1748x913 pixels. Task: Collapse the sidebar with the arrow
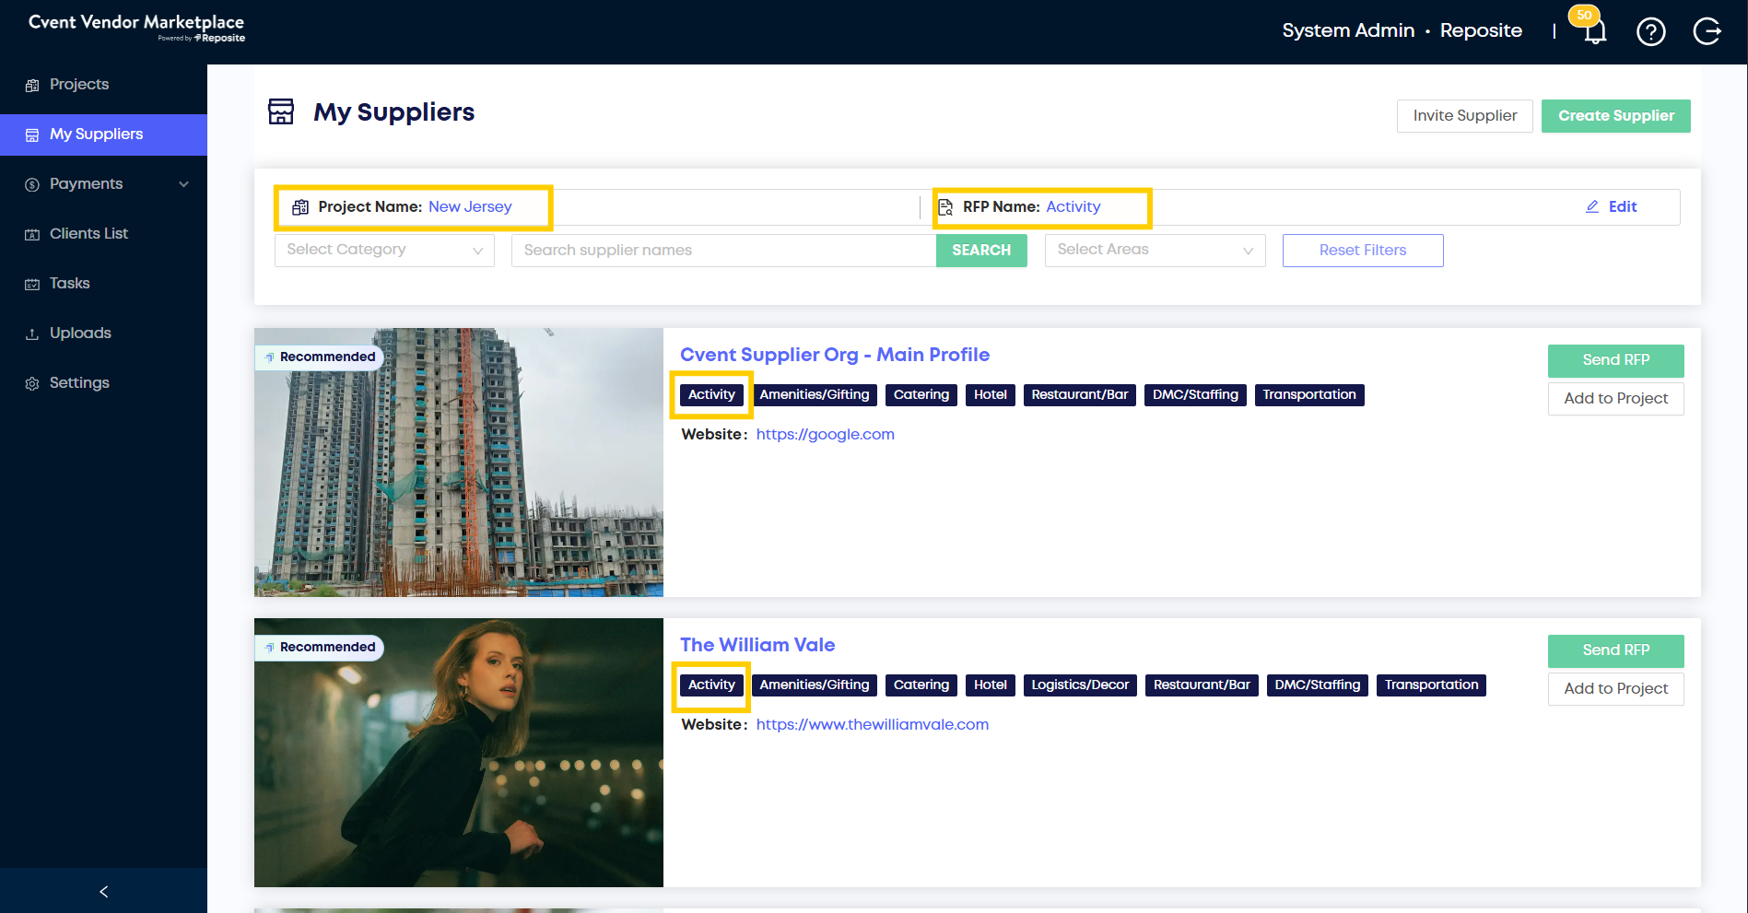[103, 891]
